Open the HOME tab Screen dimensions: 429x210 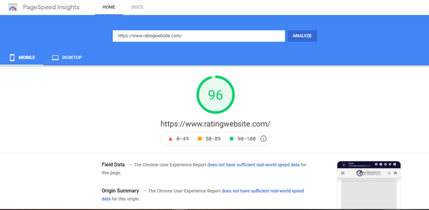coord(109,8)
